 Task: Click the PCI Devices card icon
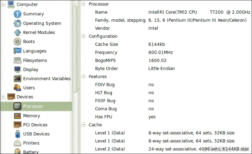point(17,125)
